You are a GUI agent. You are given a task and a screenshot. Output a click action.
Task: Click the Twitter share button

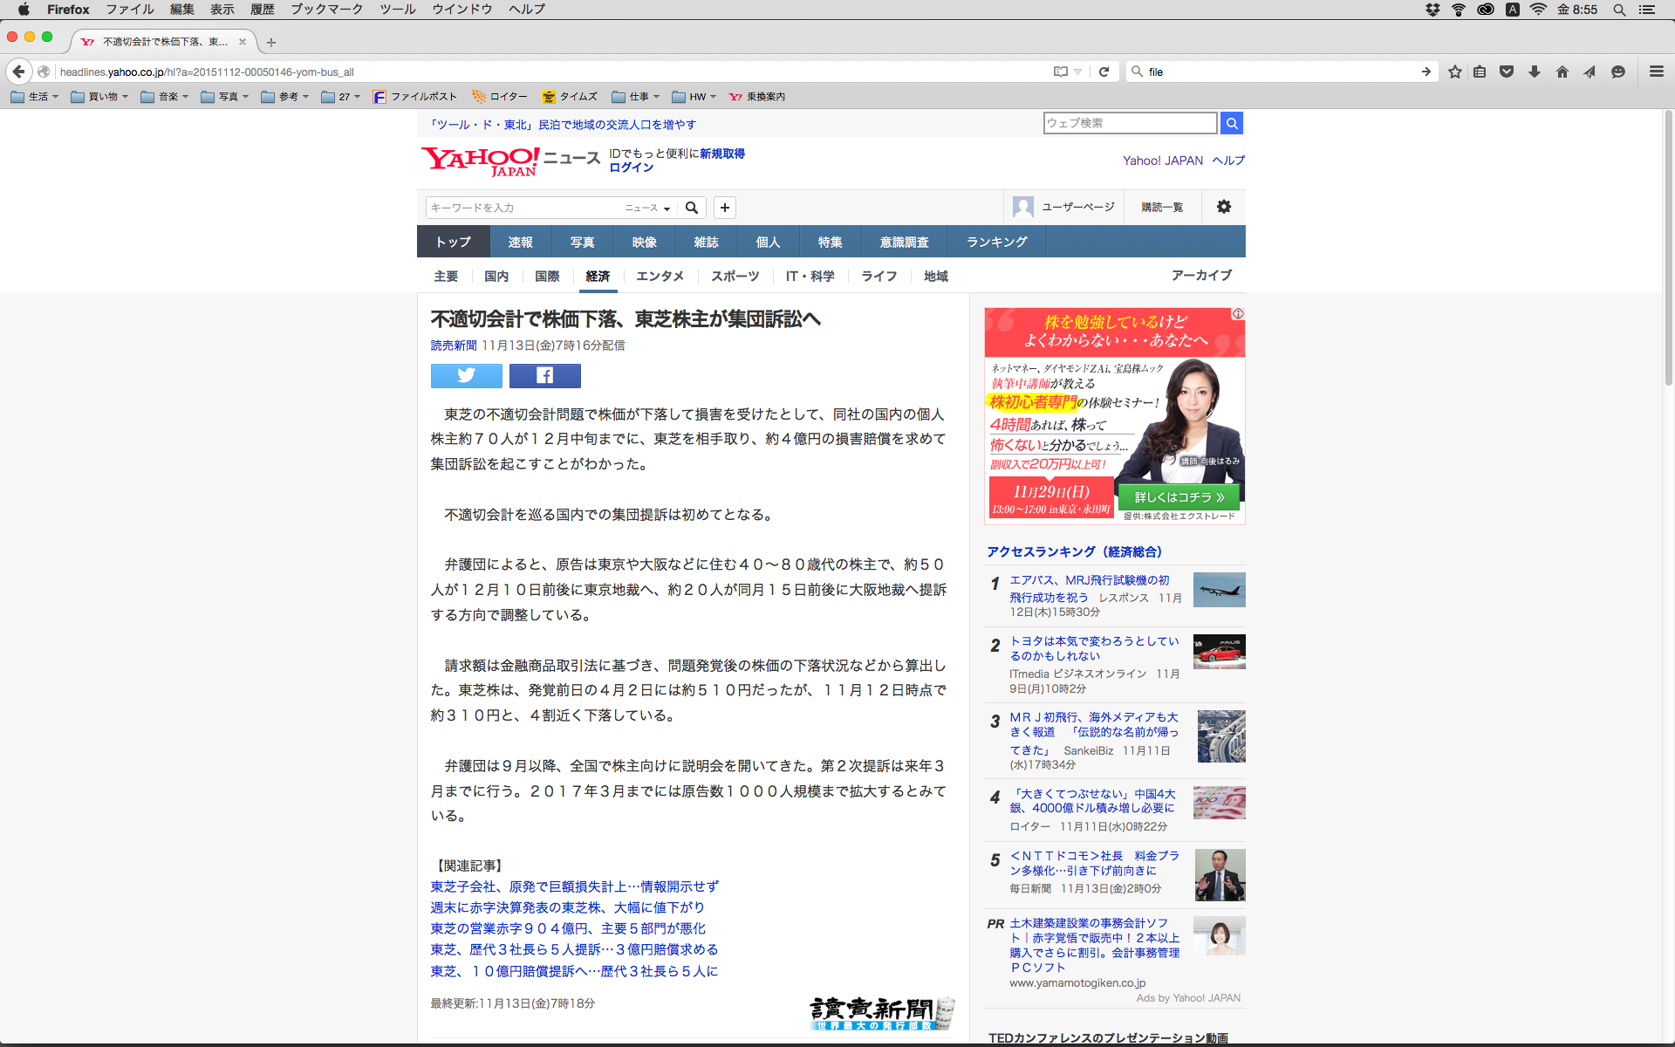(x=466, y=375)
